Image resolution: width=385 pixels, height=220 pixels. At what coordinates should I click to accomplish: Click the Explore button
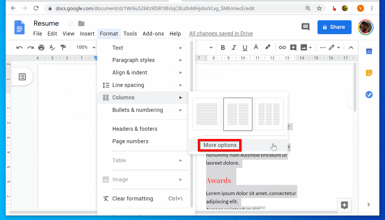point(344,205)
